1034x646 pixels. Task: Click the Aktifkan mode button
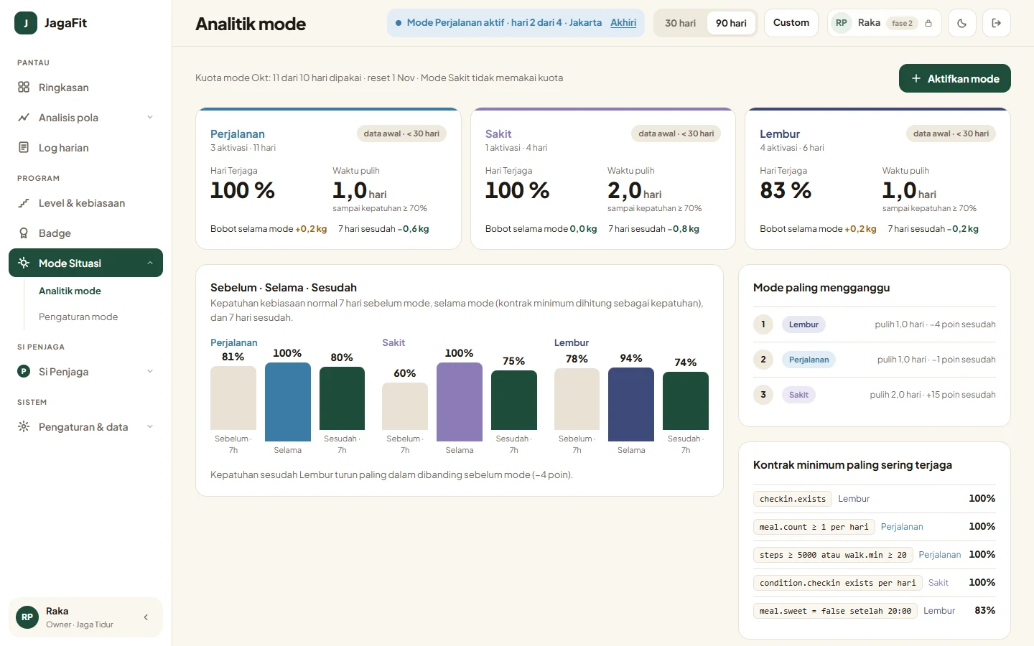tap(955, 78)
